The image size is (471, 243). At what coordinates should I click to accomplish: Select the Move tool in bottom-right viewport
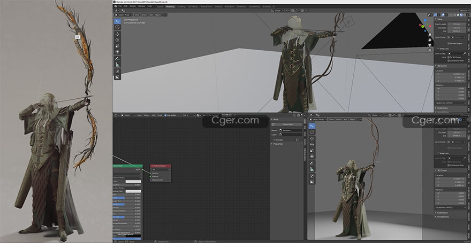click(x=312, y=138)
